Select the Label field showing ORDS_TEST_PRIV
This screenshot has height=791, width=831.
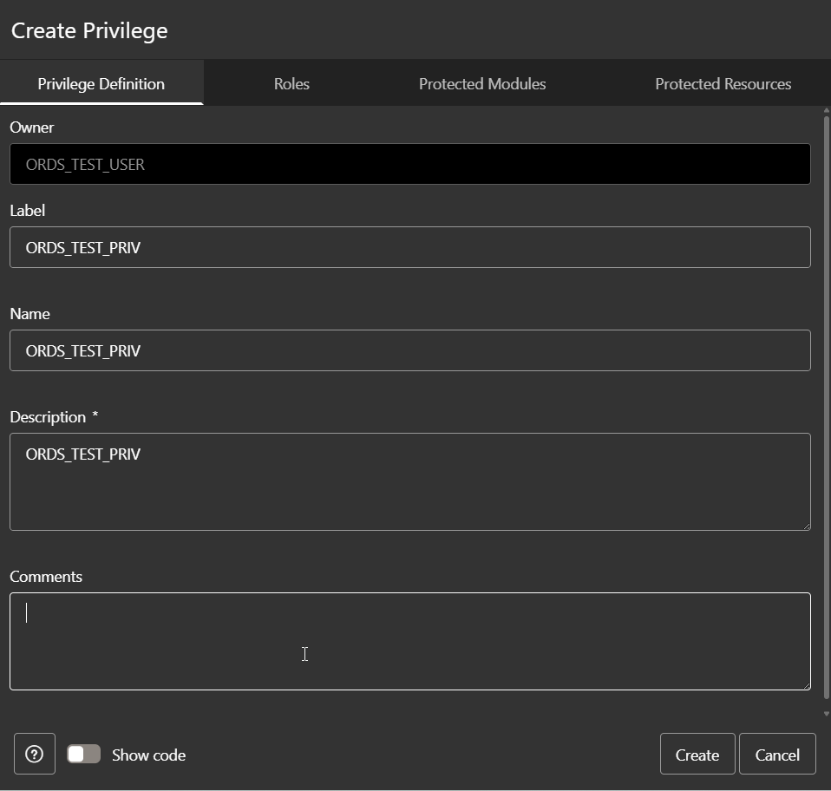click(409, 247)
